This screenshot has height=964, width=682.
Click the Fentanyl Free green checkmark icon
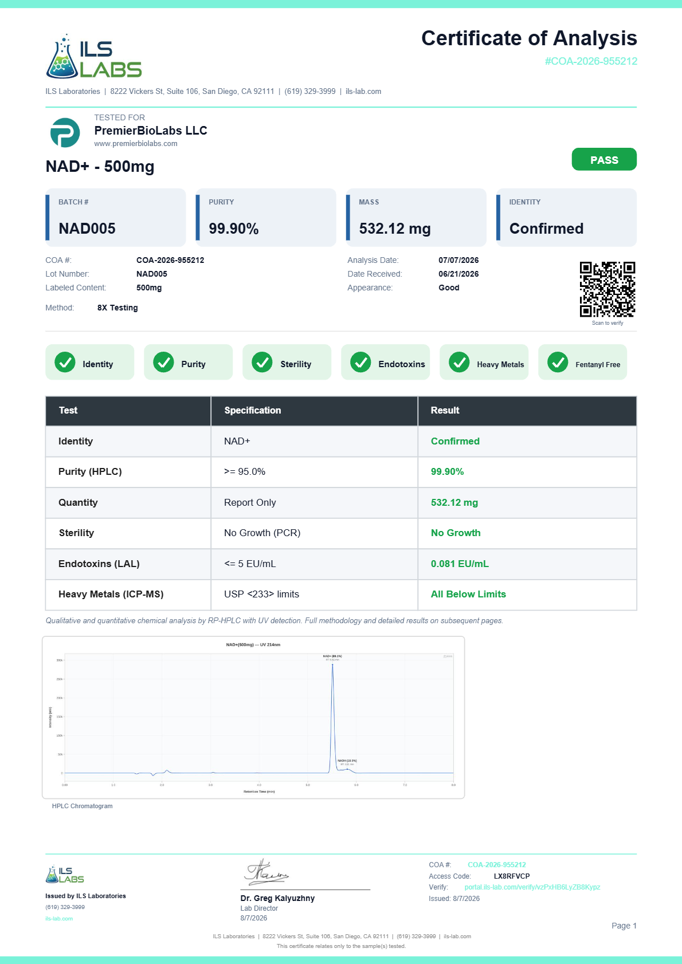pyautogui.click(x=558, y=362)
